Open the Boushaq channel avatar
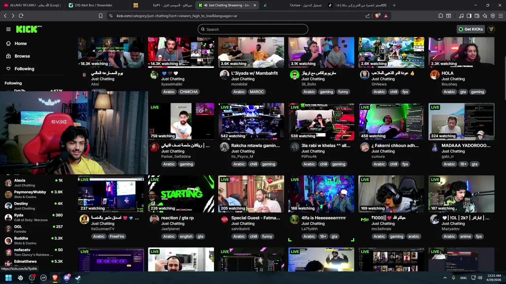506x284 pixels. (435, 75)
